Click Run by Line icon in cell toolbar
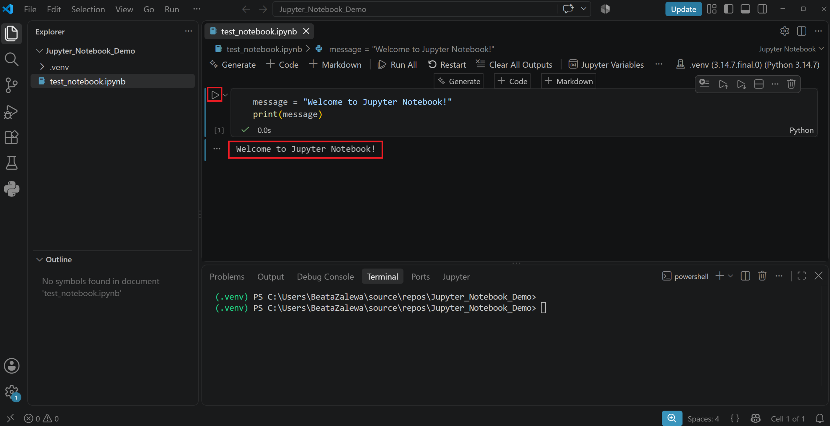This screenshot has height=426, width=830. (704, 84)
